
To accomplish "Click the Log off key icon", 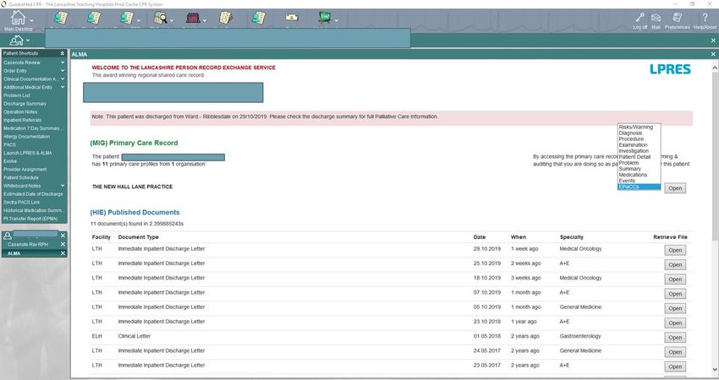I will click(639, 18).
